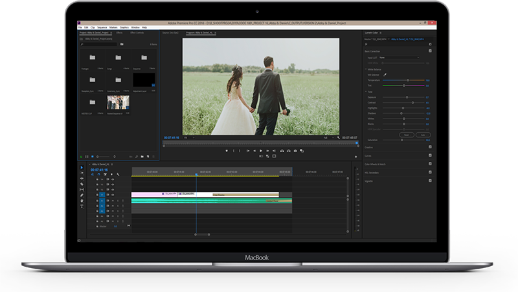The image size is (518, 292).
Task: Open timeline display settings wrench
Action: point(118,174)
